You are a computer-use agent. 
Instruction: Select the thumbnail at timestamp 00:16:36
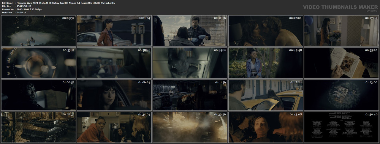[190, 31]
